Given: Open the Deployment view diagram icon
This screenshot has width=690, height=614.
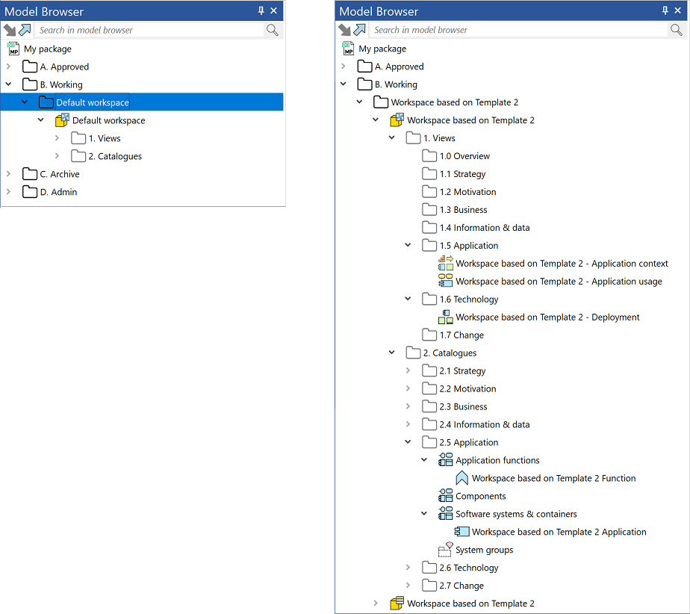Looking at the screenshot, I should coord(444,317).
